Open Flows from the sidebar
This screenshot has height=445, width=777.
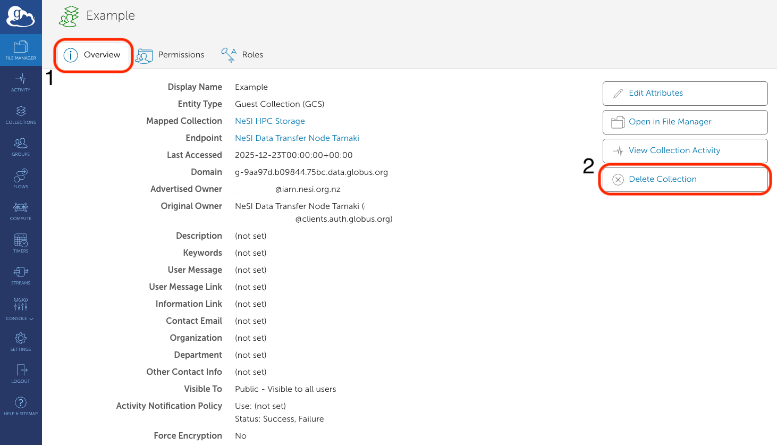click(x=21, y=179)
